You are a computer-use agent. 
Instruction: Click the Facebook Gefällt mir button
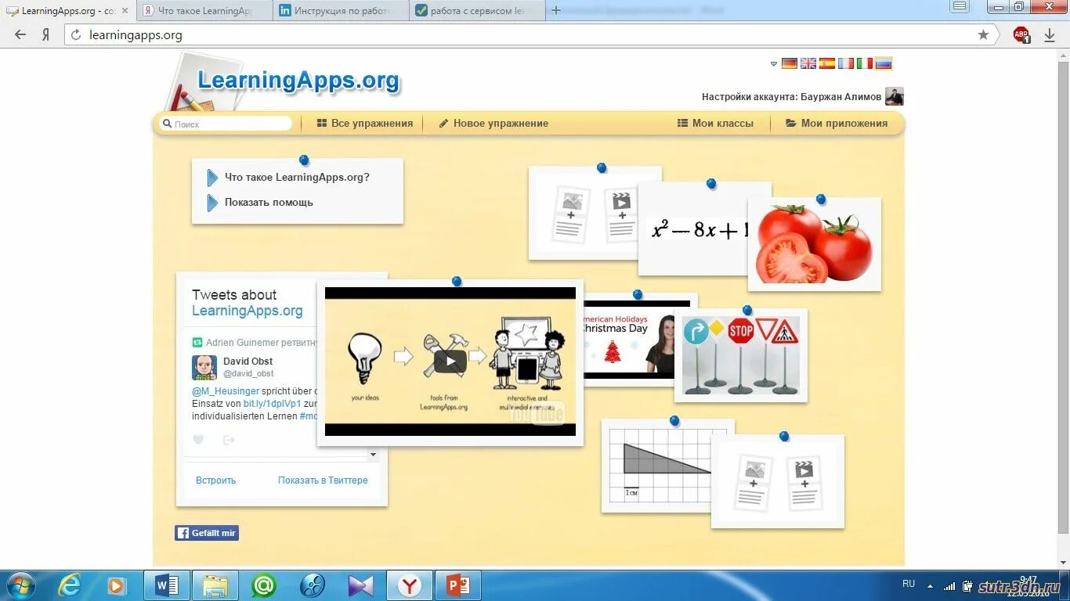coord(207,533)
